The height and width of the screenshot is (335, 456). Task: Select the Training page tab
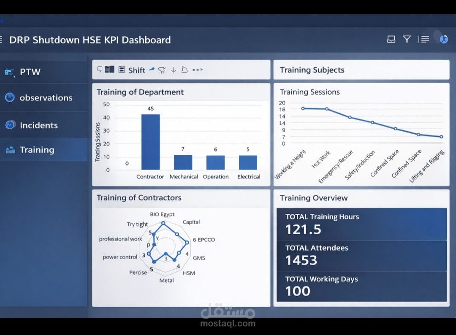coord(43,150)
